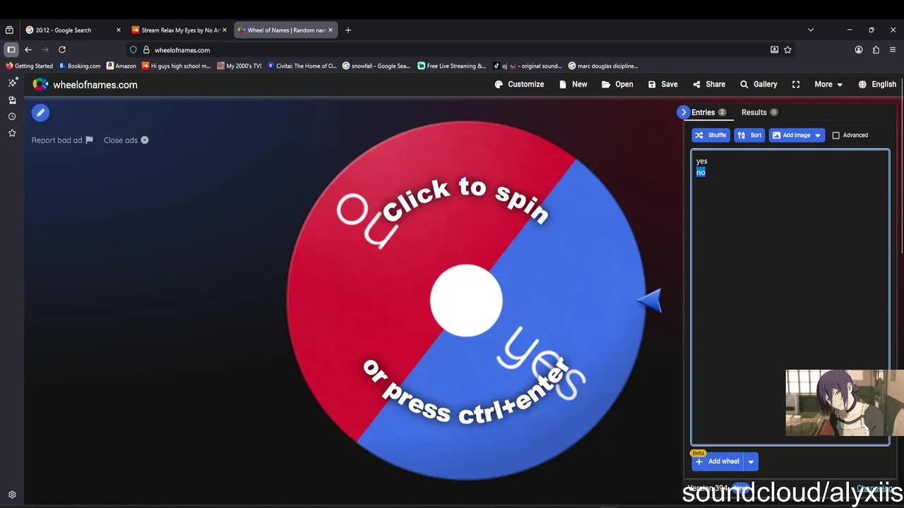Open the sidebar AI sparkle icon
904x508 pixels.
click(x=12, y=83)
